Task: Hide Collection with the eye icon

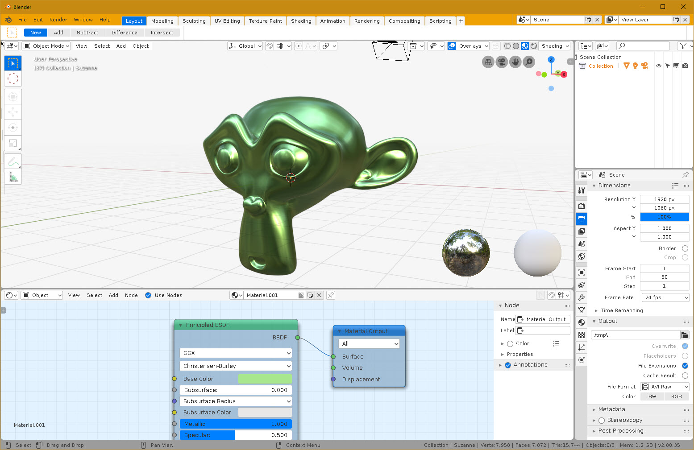Action: (x=659, y=66)
